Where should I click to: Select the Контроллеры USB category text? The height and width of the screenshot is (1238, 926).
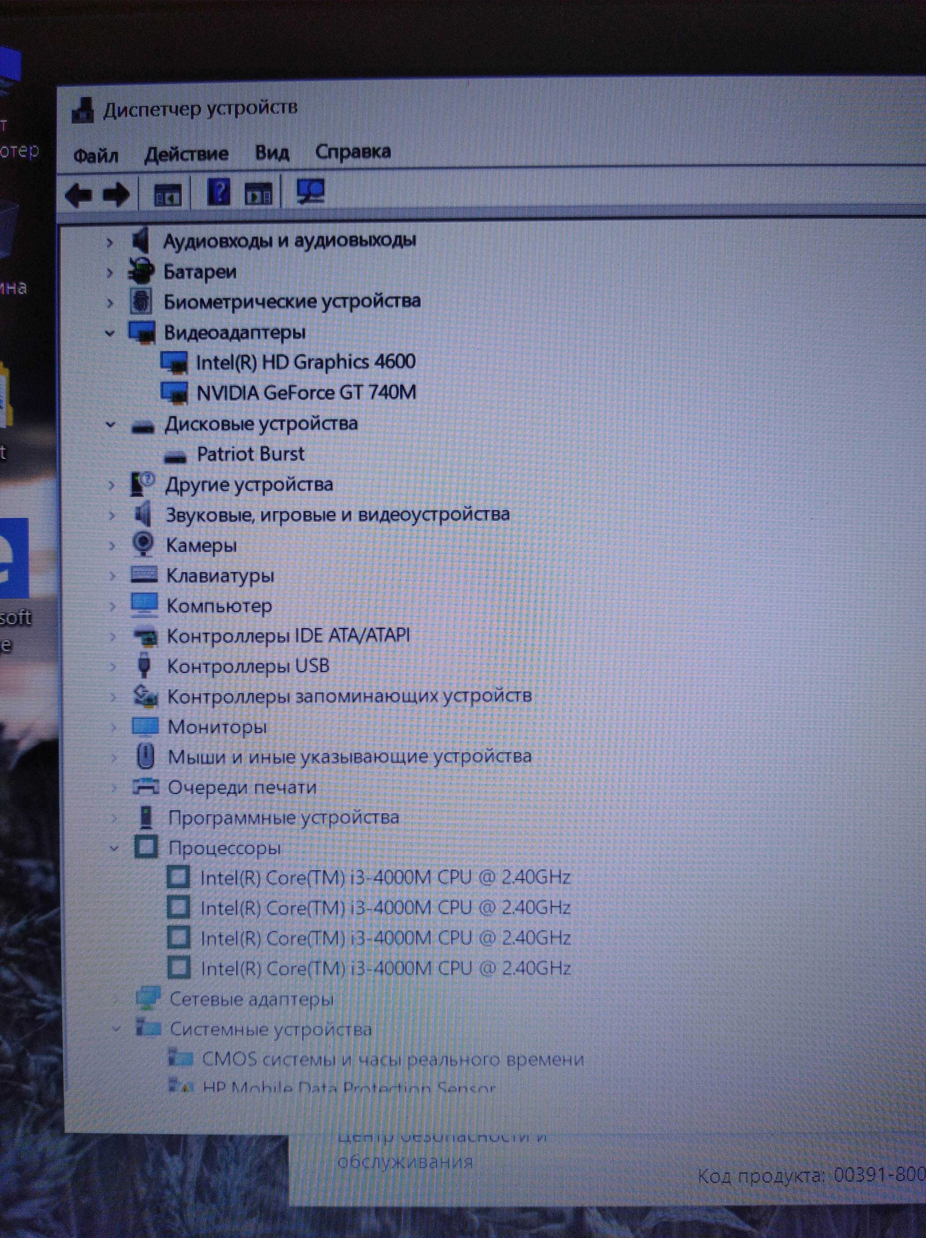(248, 666)
